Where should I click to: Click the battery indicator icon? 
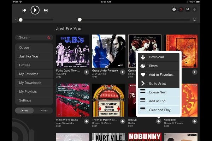(198, 2)
